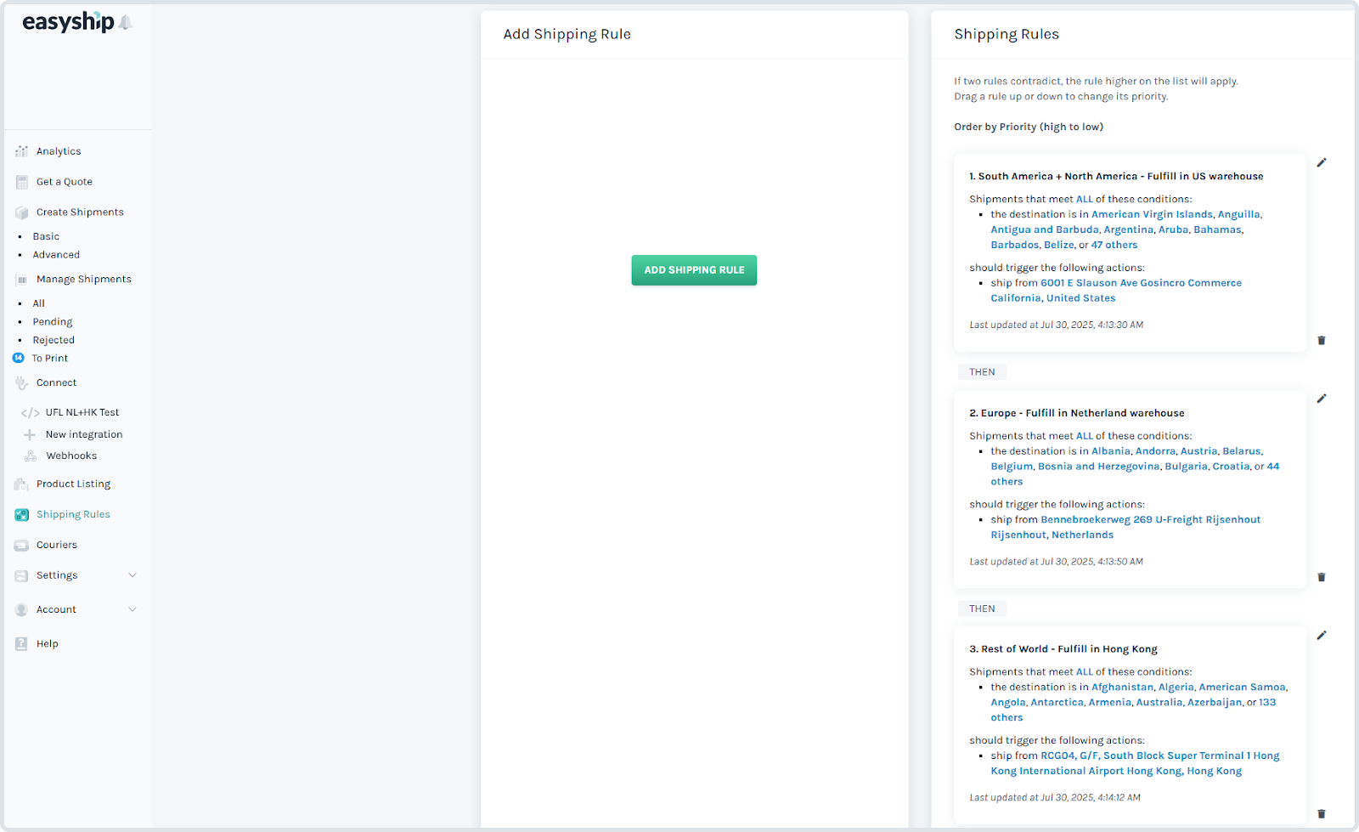Click the Connect plug icon

[x=20, y=382]
